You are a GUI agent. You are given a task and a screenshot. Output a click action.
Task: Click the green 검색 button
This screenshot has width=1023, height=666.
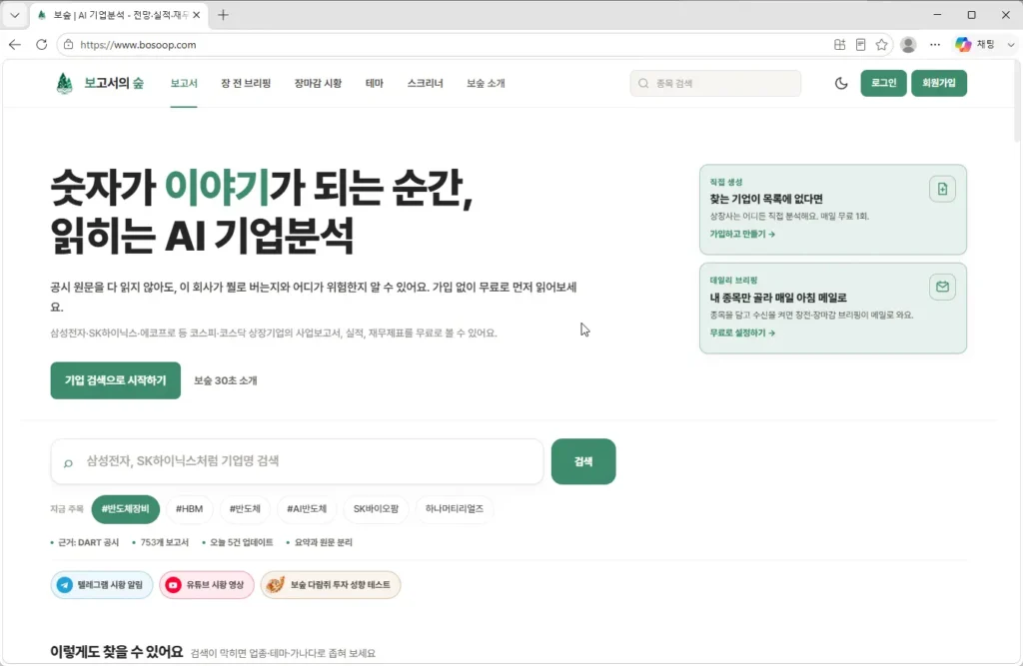[583, 462]
